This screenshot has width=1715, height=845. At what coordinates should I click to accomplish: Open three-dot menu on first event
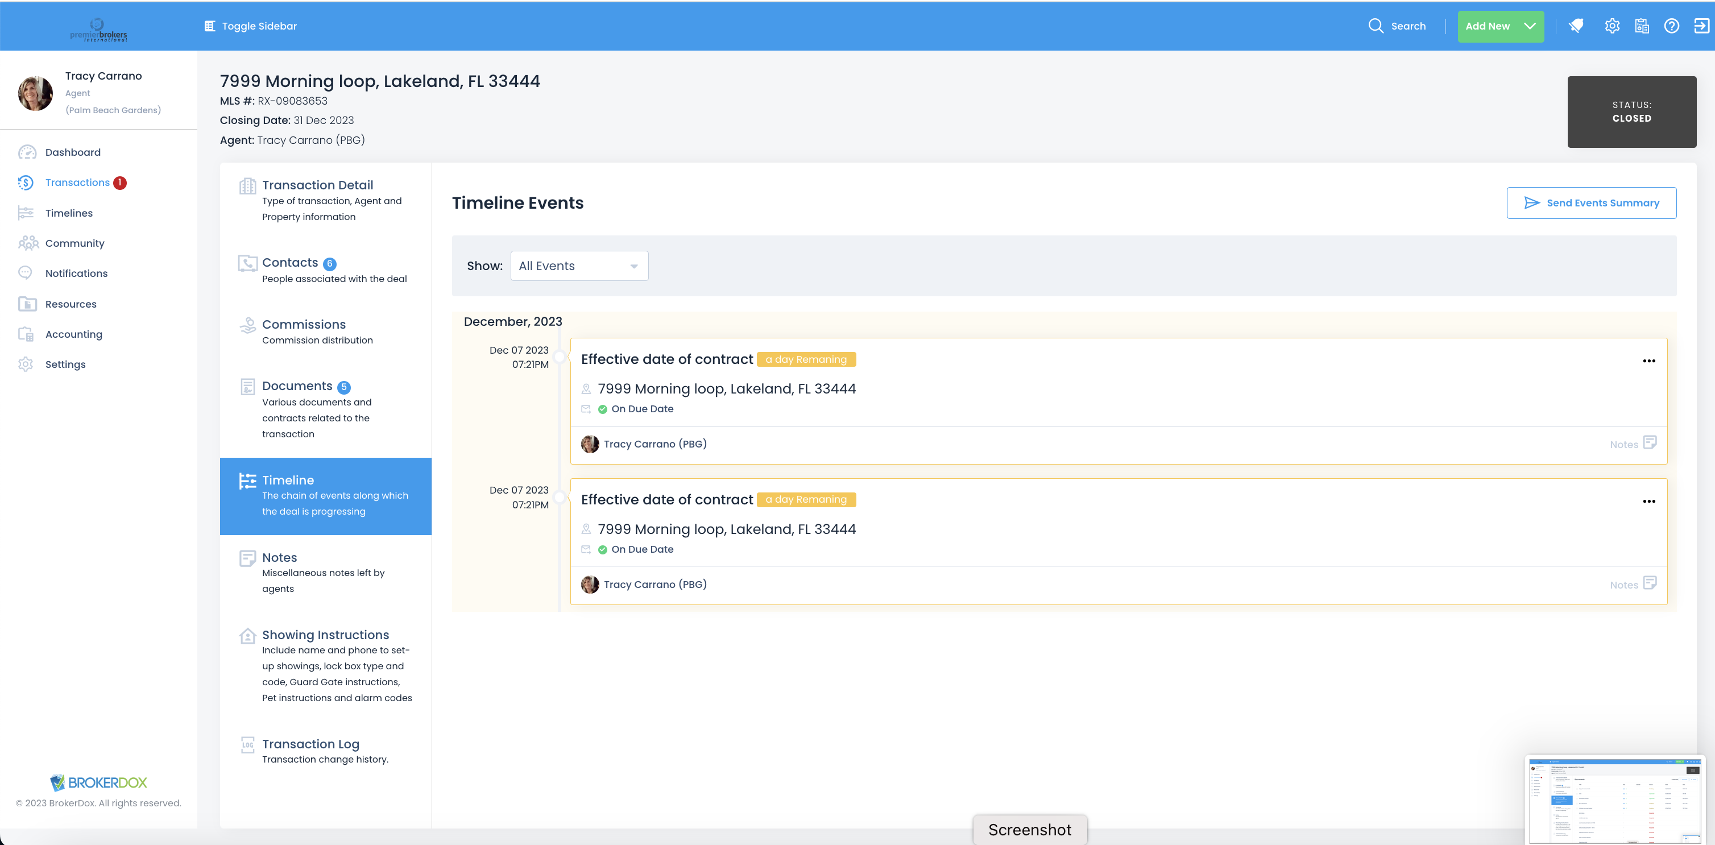coord(1648,361)
